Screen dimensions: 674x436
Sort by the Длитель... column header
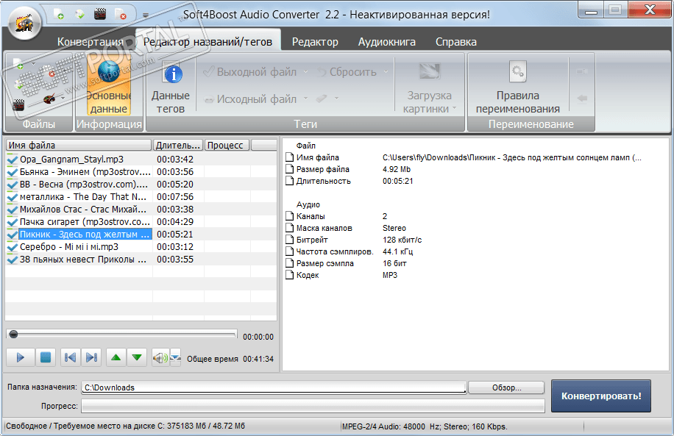(178, 145)
